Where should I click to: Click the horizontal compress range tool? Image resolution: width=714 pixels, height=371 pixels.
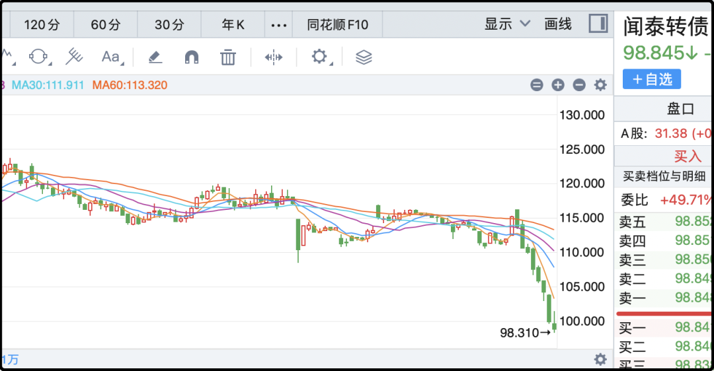point(274,57)
